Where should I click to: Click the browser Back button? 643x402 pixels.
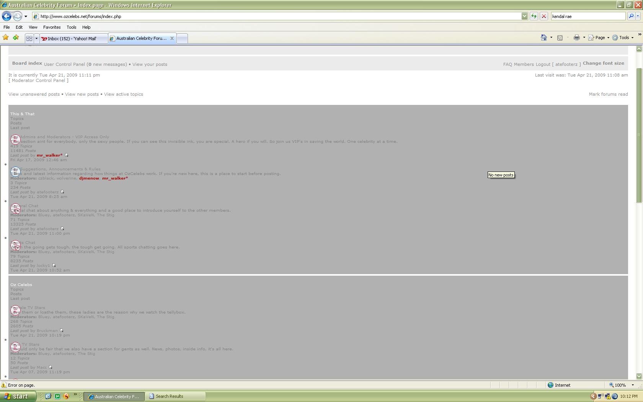coord(7,16)
